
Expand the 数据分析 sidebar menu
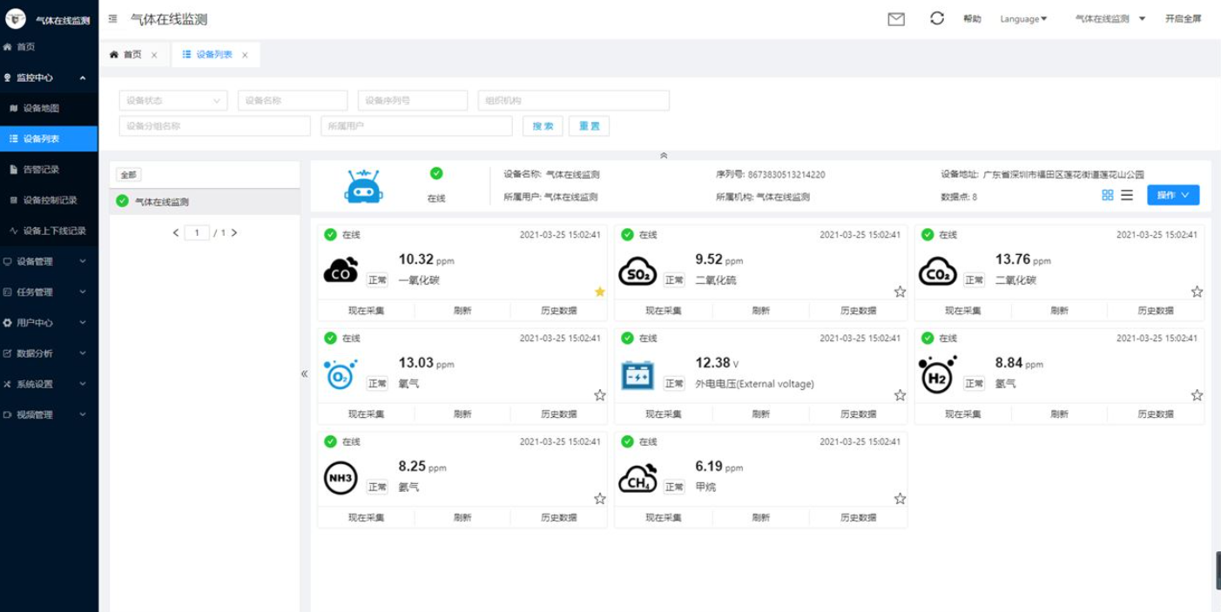point(49,353)
